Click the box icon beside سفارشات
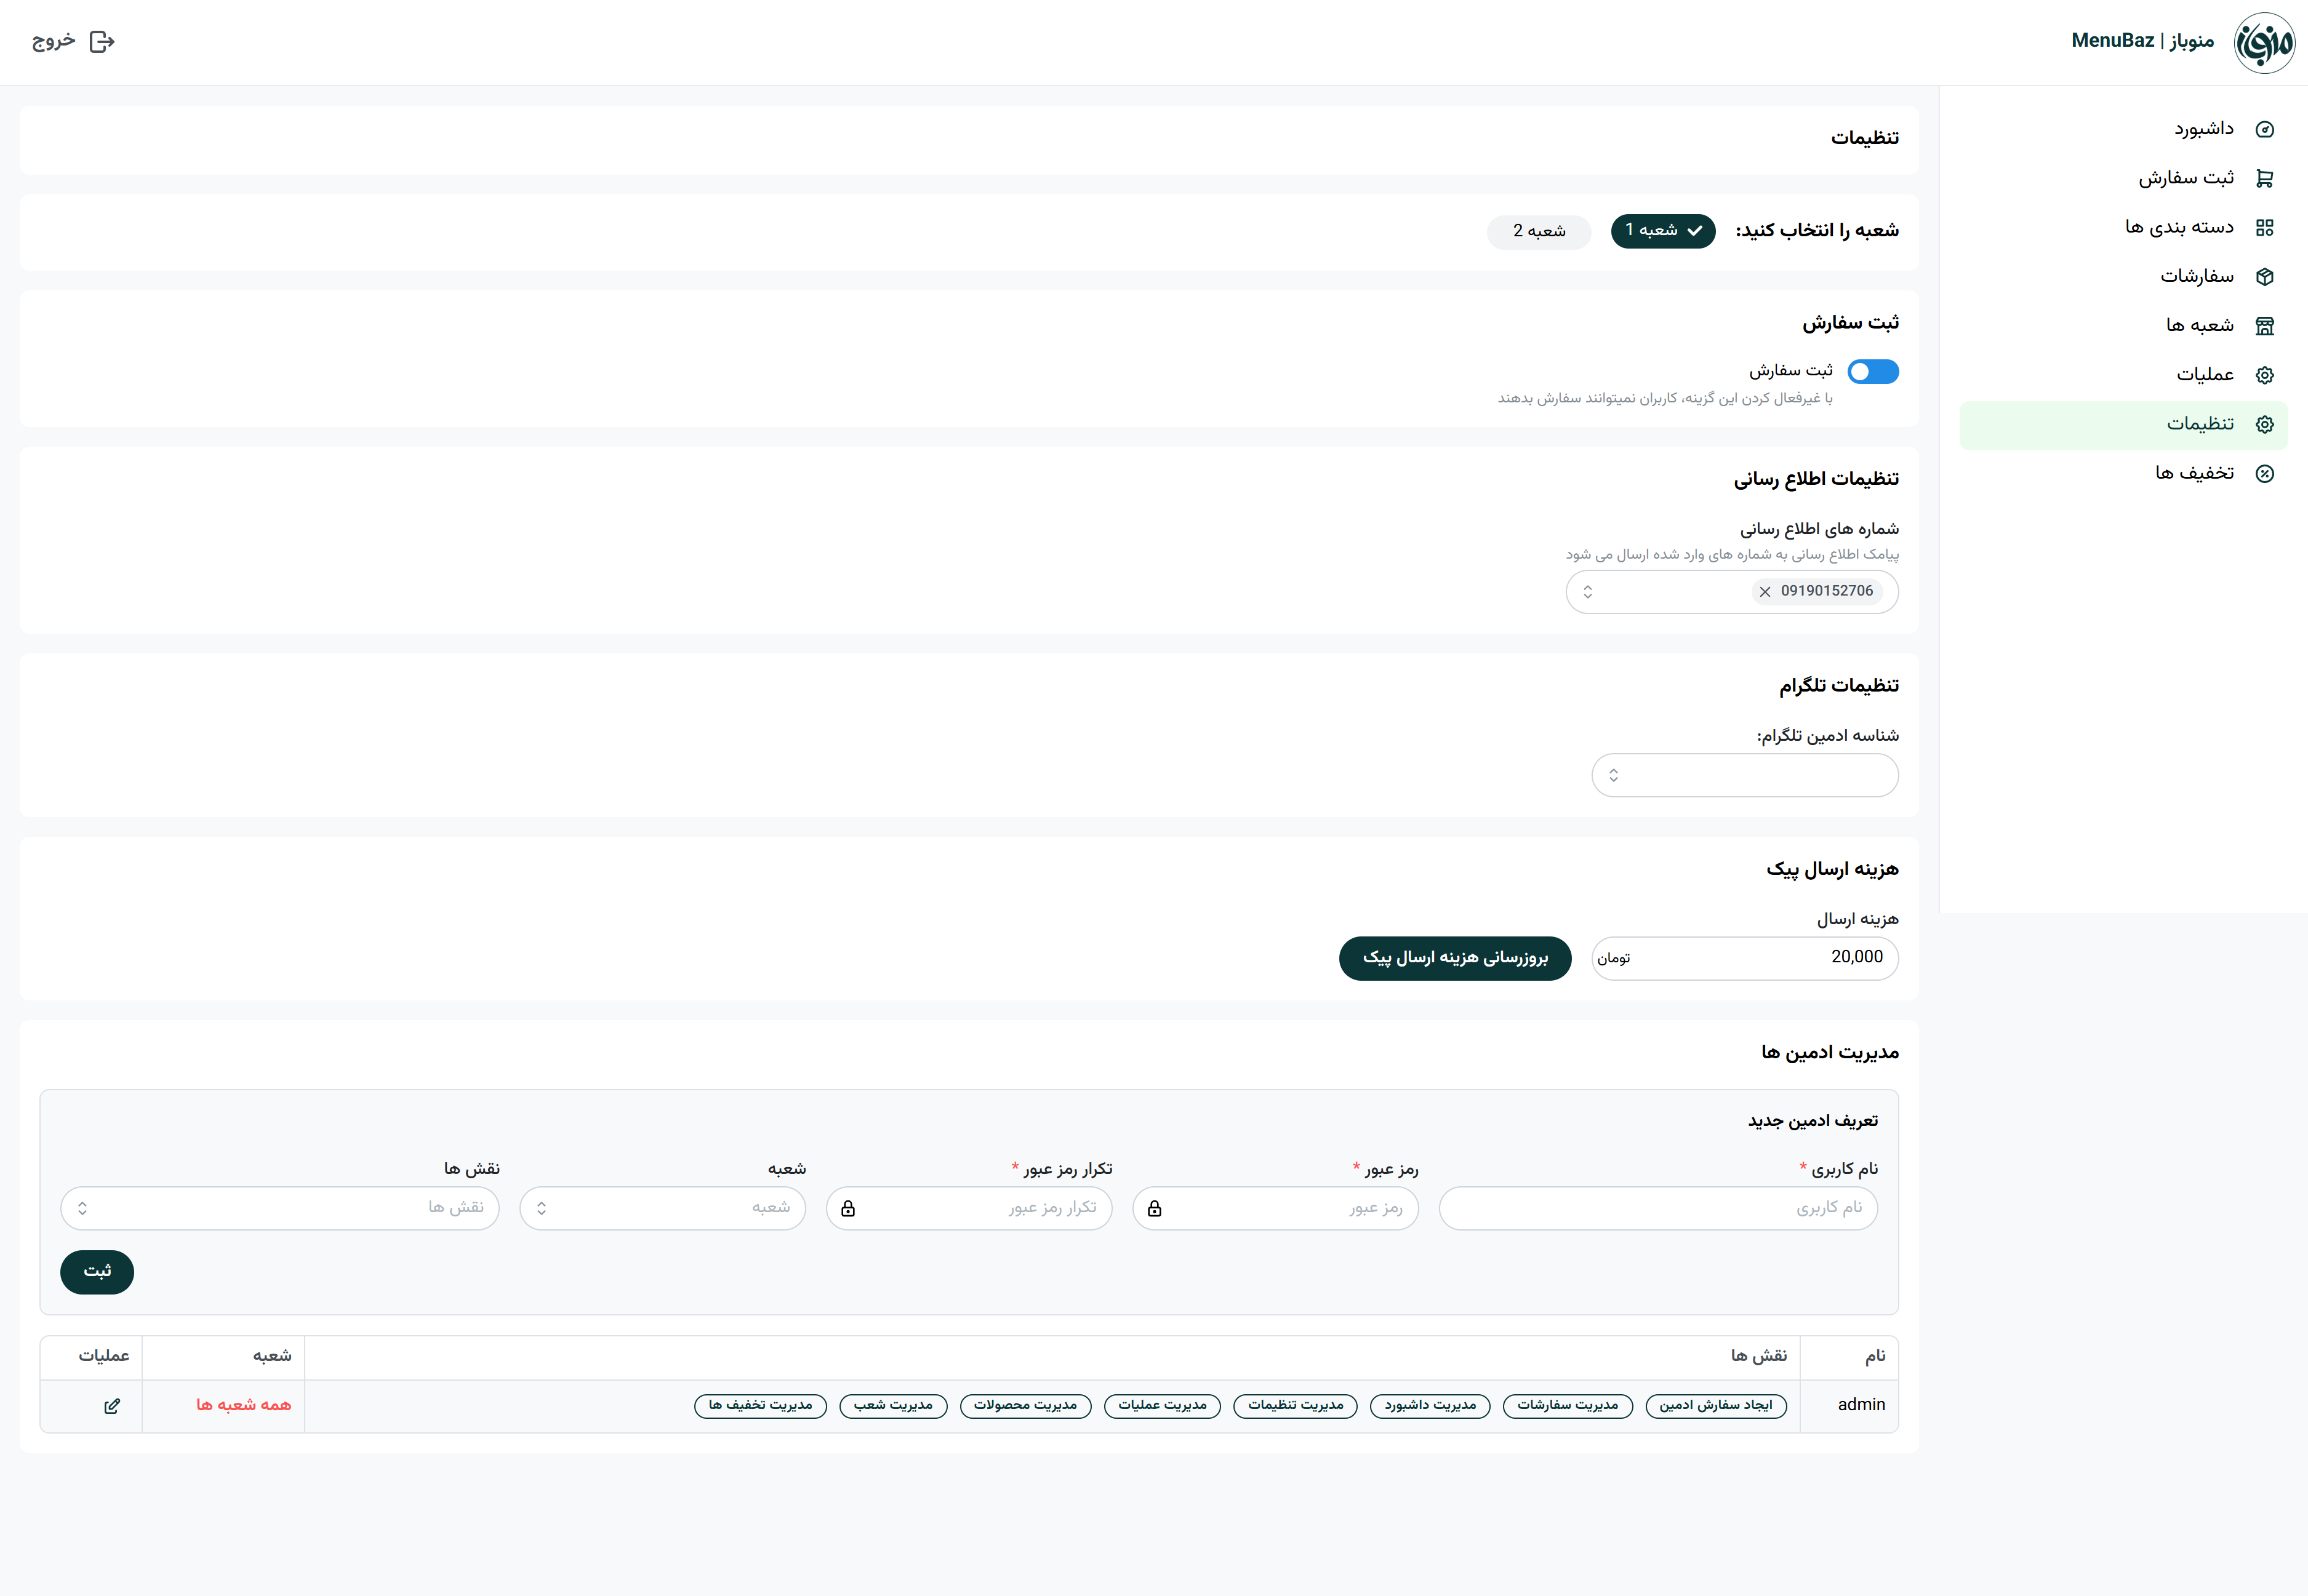This screenshot has width=2308, height=1596. pos(2265,276)
